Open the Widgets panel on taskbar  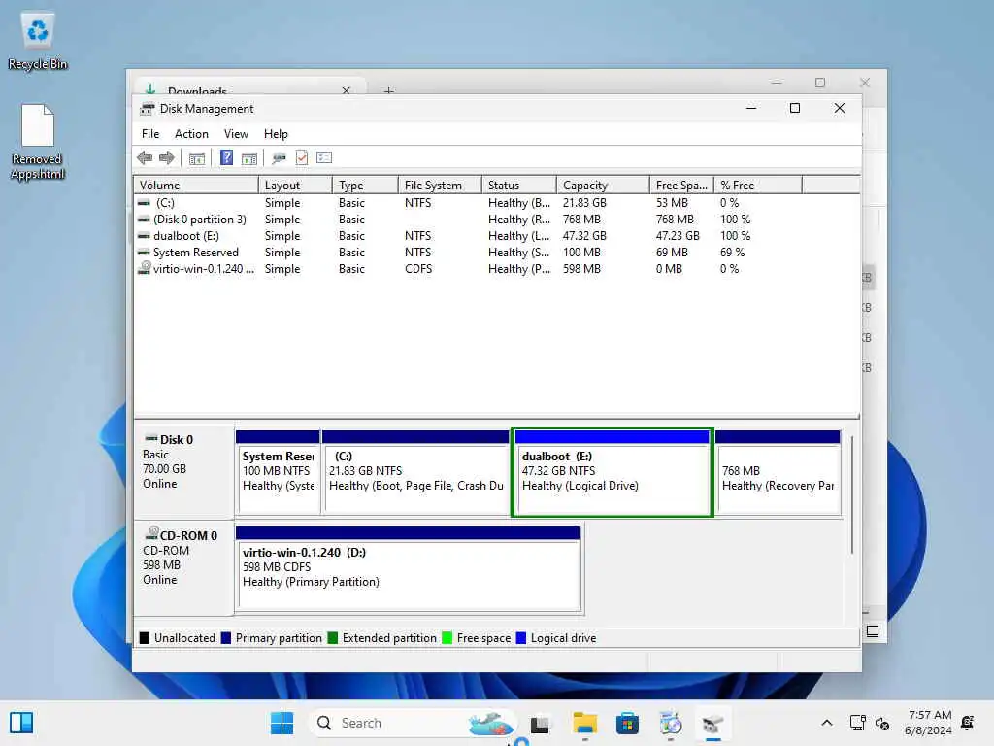[x=21, y=723]
